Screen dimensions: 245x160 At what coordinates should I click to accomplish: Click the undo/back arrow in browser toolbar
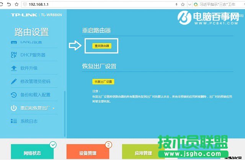tap(9, 4)
